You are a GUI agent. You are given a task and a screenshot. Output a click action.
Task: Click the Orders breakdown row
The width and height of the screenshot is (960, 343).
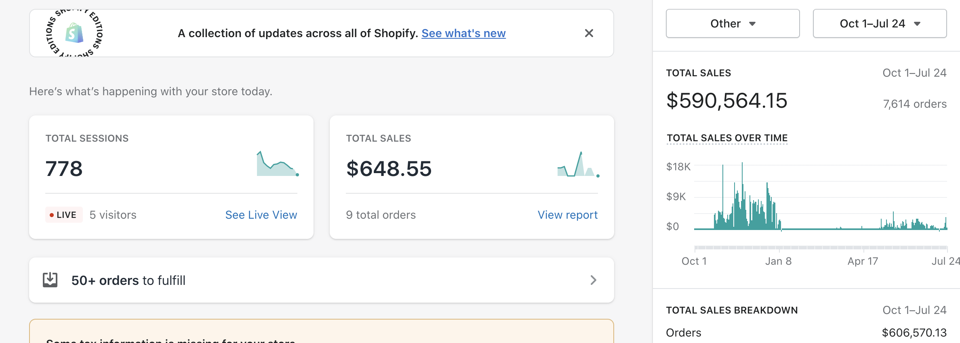pyautogui.click(x=806, y=333)
